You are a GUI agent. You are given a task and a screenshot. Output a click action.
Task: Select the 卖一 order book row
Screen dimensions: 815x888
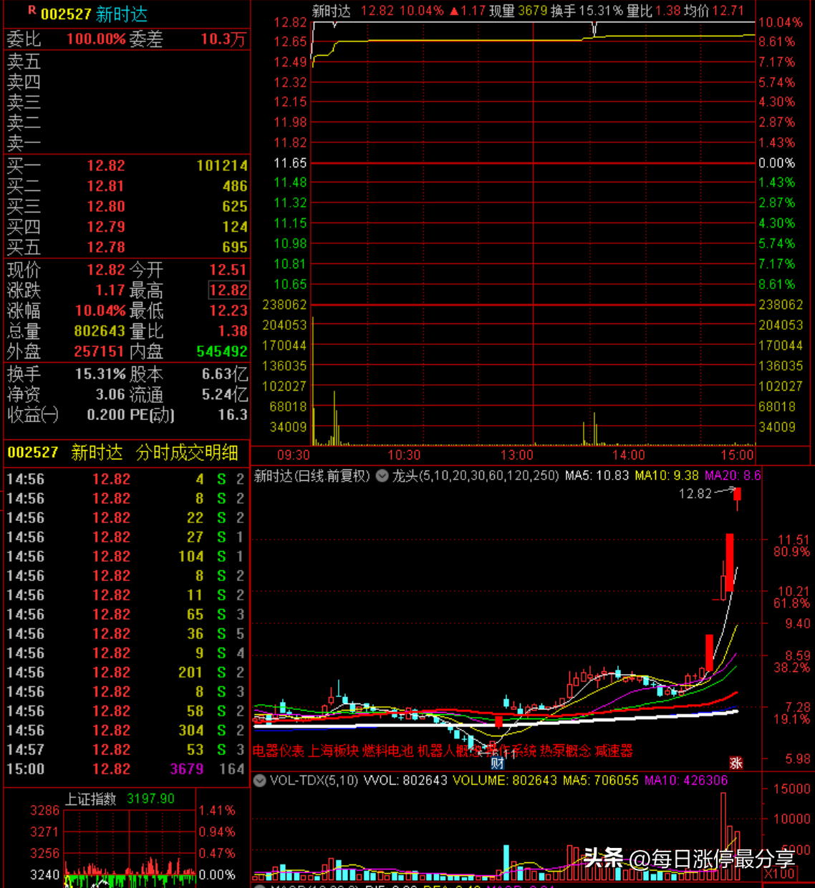(127, 143)
